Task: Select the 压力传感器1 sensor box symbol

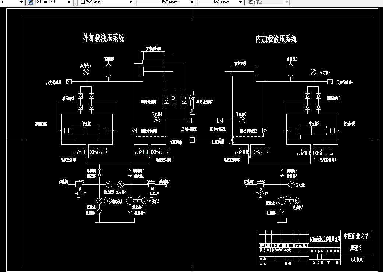Action: [69, 82]
